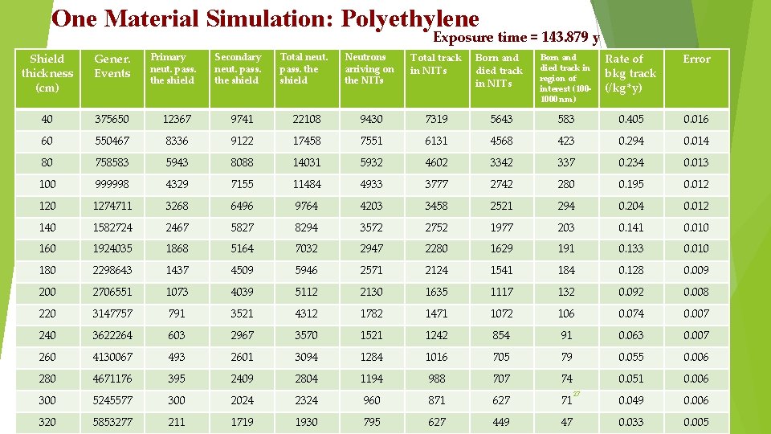Screen dimensions: 771x434
Task: Click the cell showing 7551
Action: 372,141
